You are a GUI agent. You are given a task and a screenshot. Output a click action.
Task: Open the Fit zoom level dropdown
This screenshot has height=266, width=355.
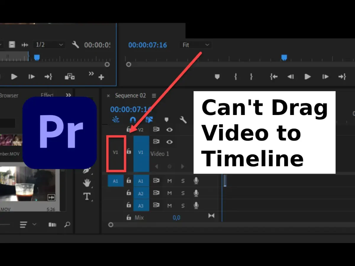point(196,45)
